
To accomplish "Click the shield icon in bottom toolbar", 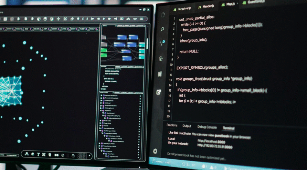I will pos(50,155).
